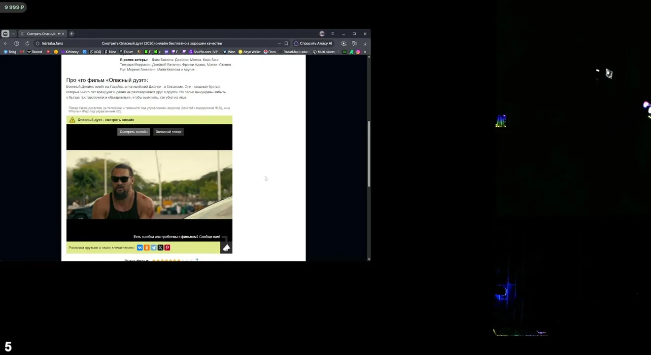Open the Multi-select bookmark
This screenshot has height=355, width=651.
326,52
